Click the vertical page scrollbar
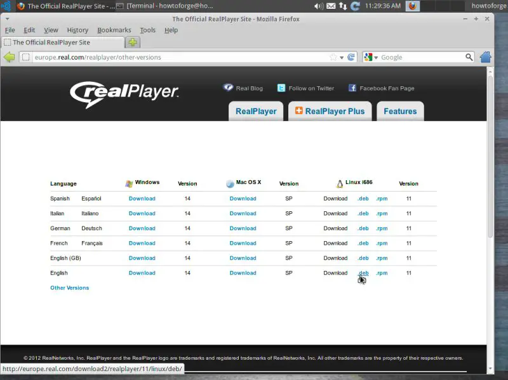This screenshot has width=508, height=380. (x=490, y=157)
